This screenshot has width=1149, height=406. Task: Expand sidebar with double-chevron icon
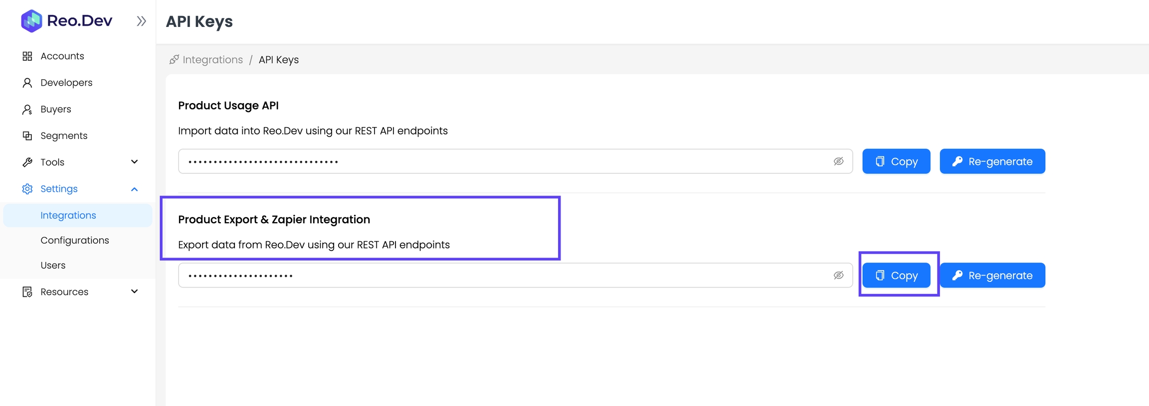(x=141, y=21)
